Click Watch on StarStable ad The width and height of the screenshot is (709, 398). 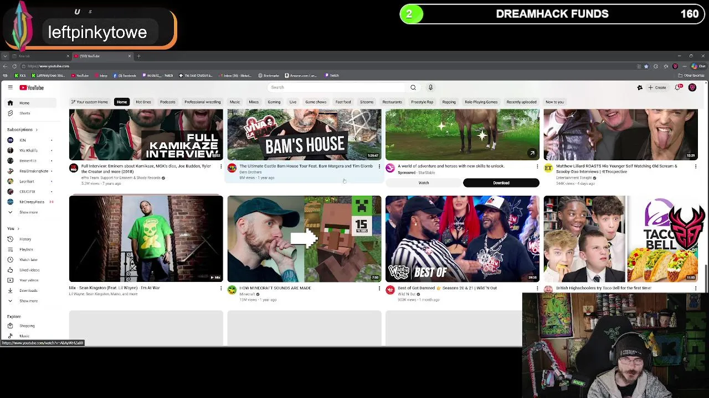coord(423,183)
